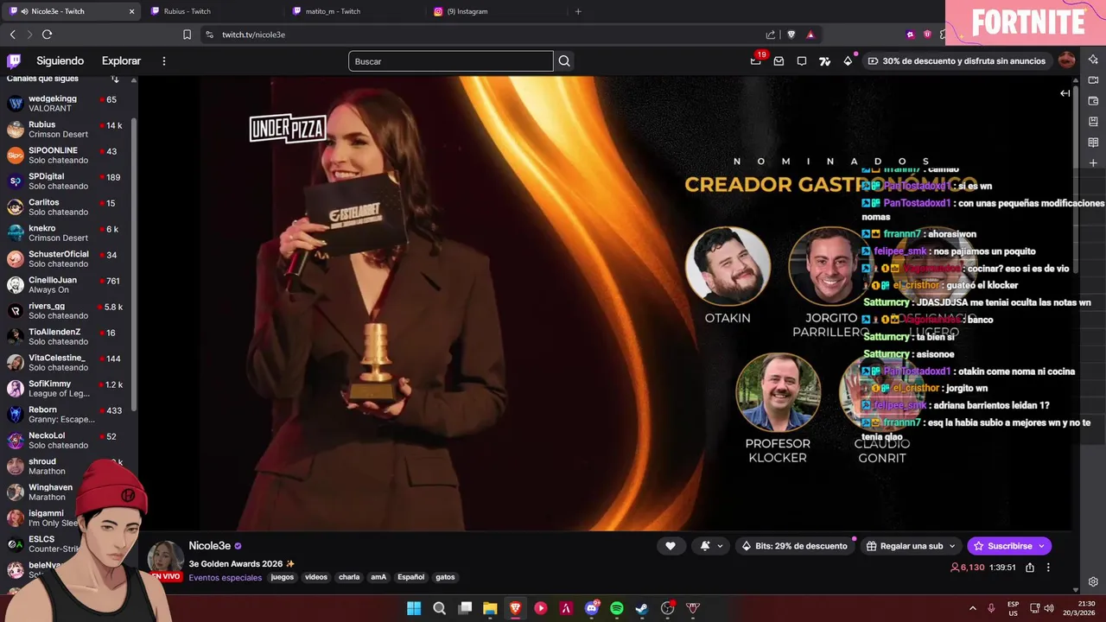Go back to previous page
Image resolution: width=1106 pixels, height=622 pixels.
click(x=12, y=35)
